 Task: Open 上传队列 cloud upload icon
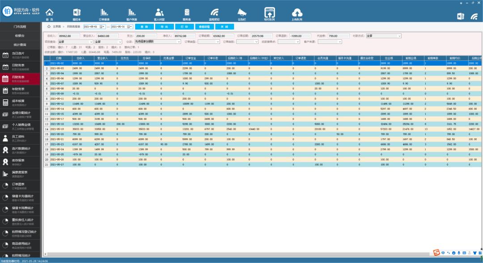pos(297,14)
